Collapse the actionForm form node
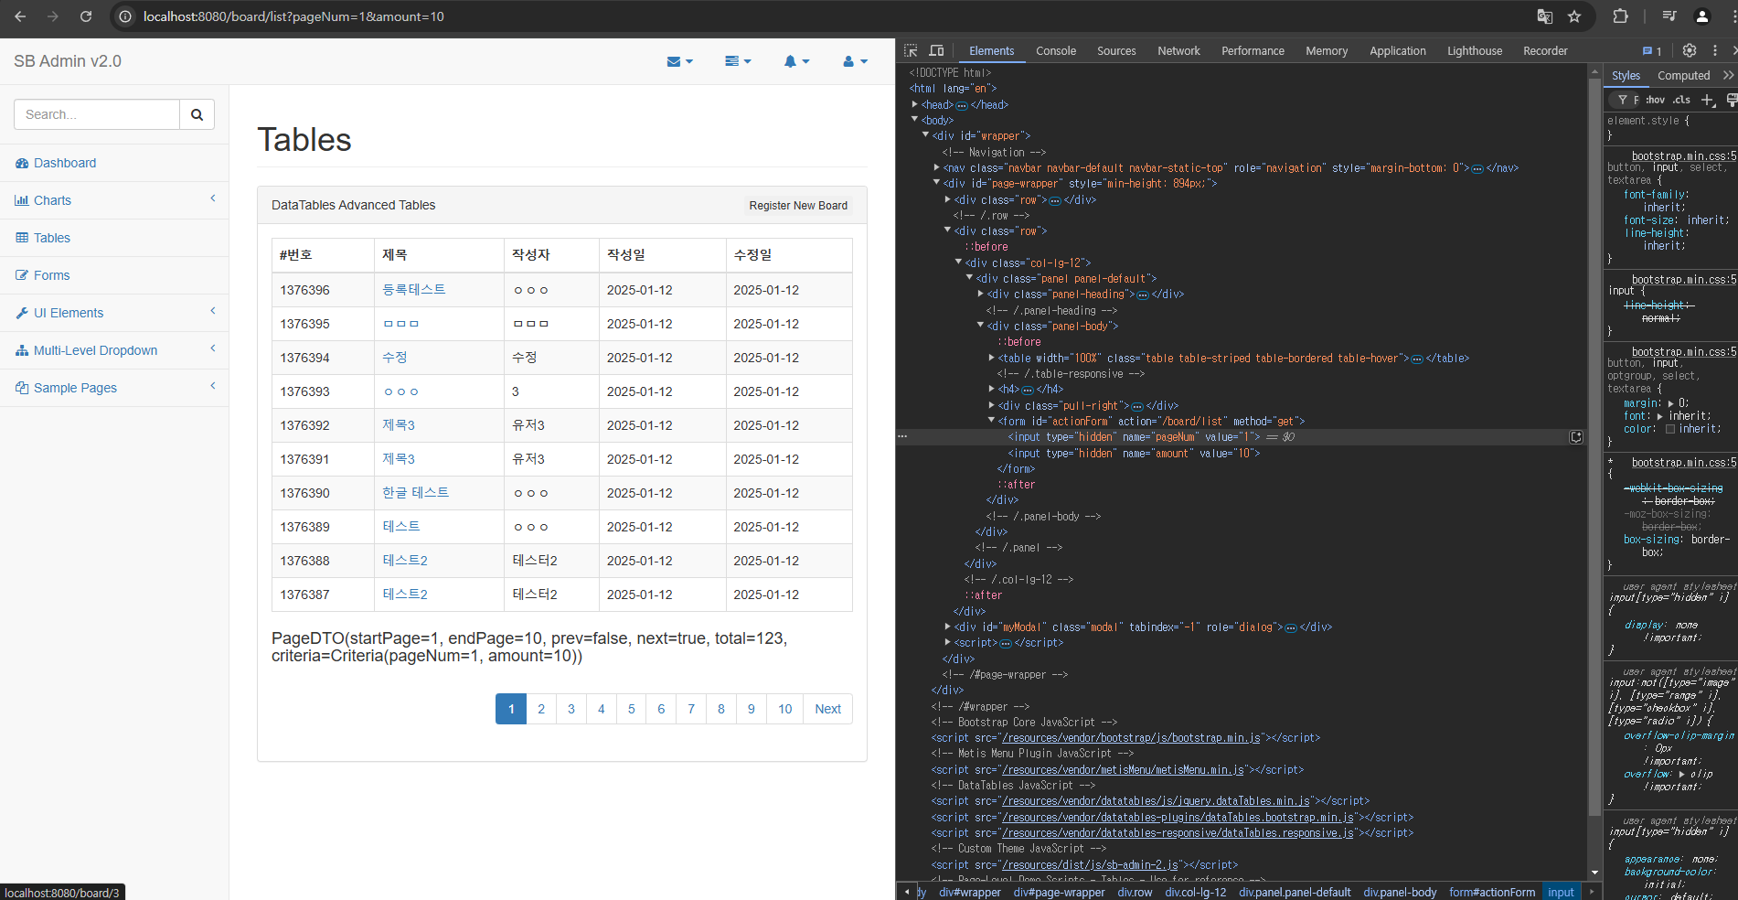 click(991, 421)
